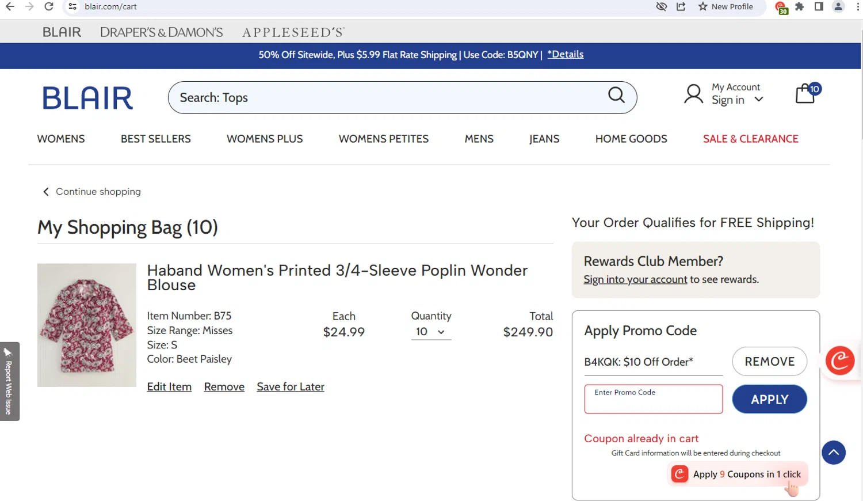Click *Details link in promo banner
Screen dimensions: 863x501
pos(566,54)
